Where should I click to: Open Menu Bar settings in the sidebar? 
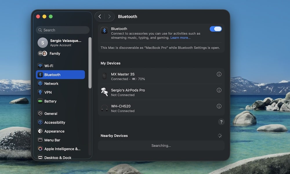(x=40, y=140)
